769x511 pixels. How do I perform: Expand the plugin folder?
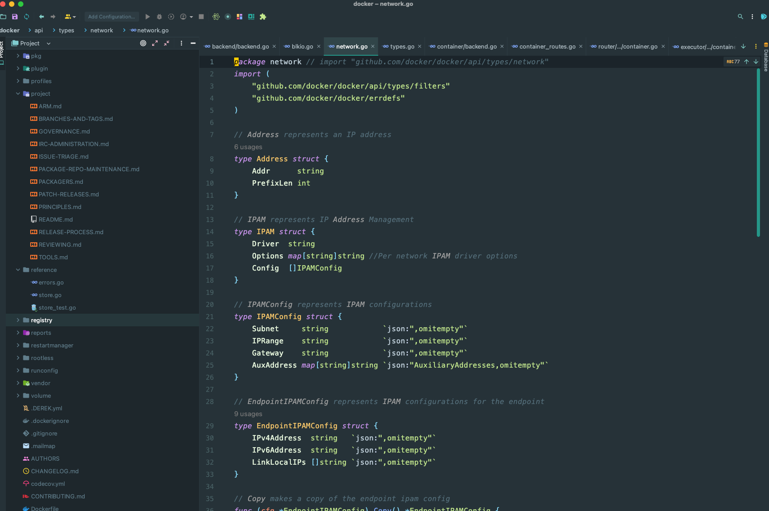(x=18, y=68)
